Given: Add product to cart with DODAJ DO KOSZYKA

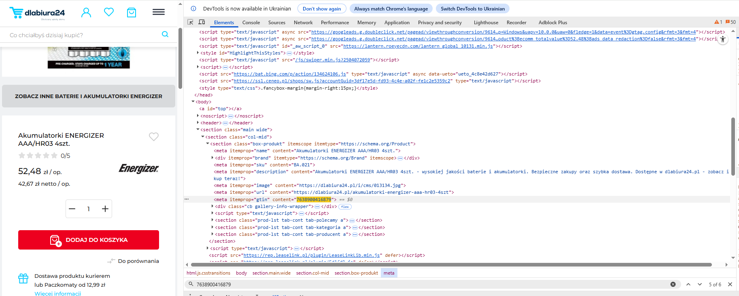Looking at the screenshot, I should click(89, 240).
